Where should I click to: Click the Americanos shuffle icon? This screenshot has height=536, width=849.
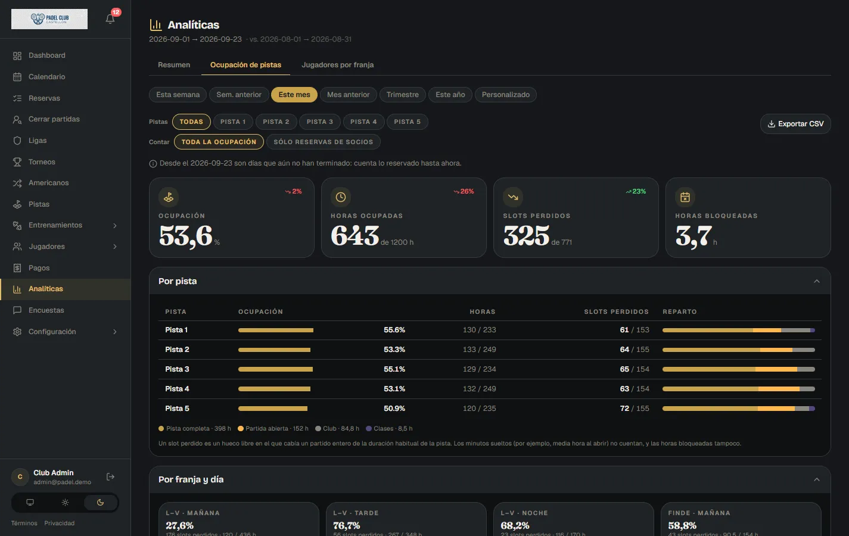pos(17,183)
